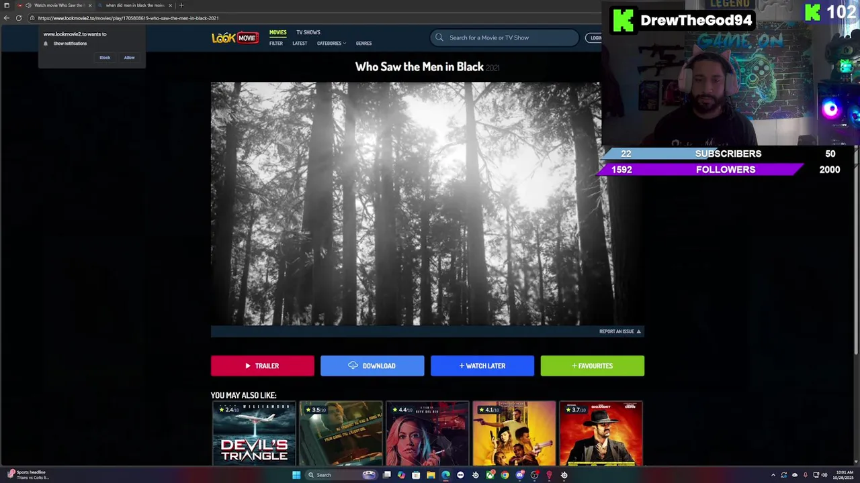This screenshot has height=483, width=860.
Task: Open Google Chrome from the taskbar
Action: coord(505,475)
